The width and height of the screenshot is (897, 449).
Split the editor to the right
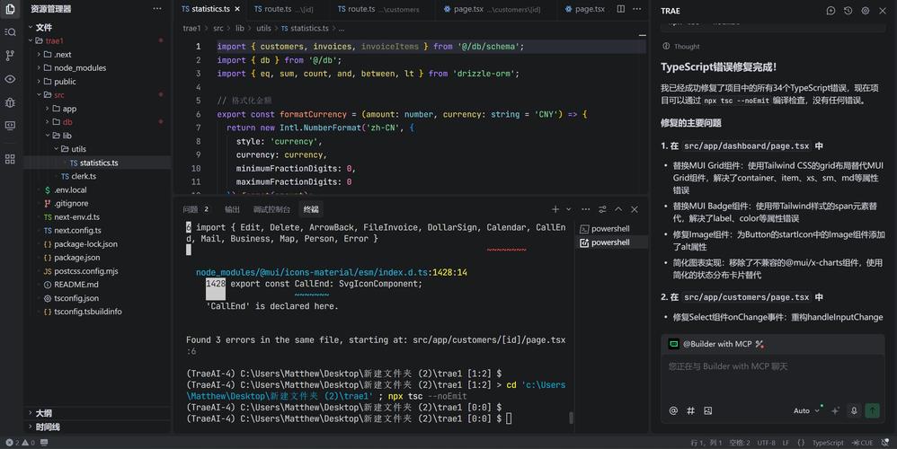(621, 9)
